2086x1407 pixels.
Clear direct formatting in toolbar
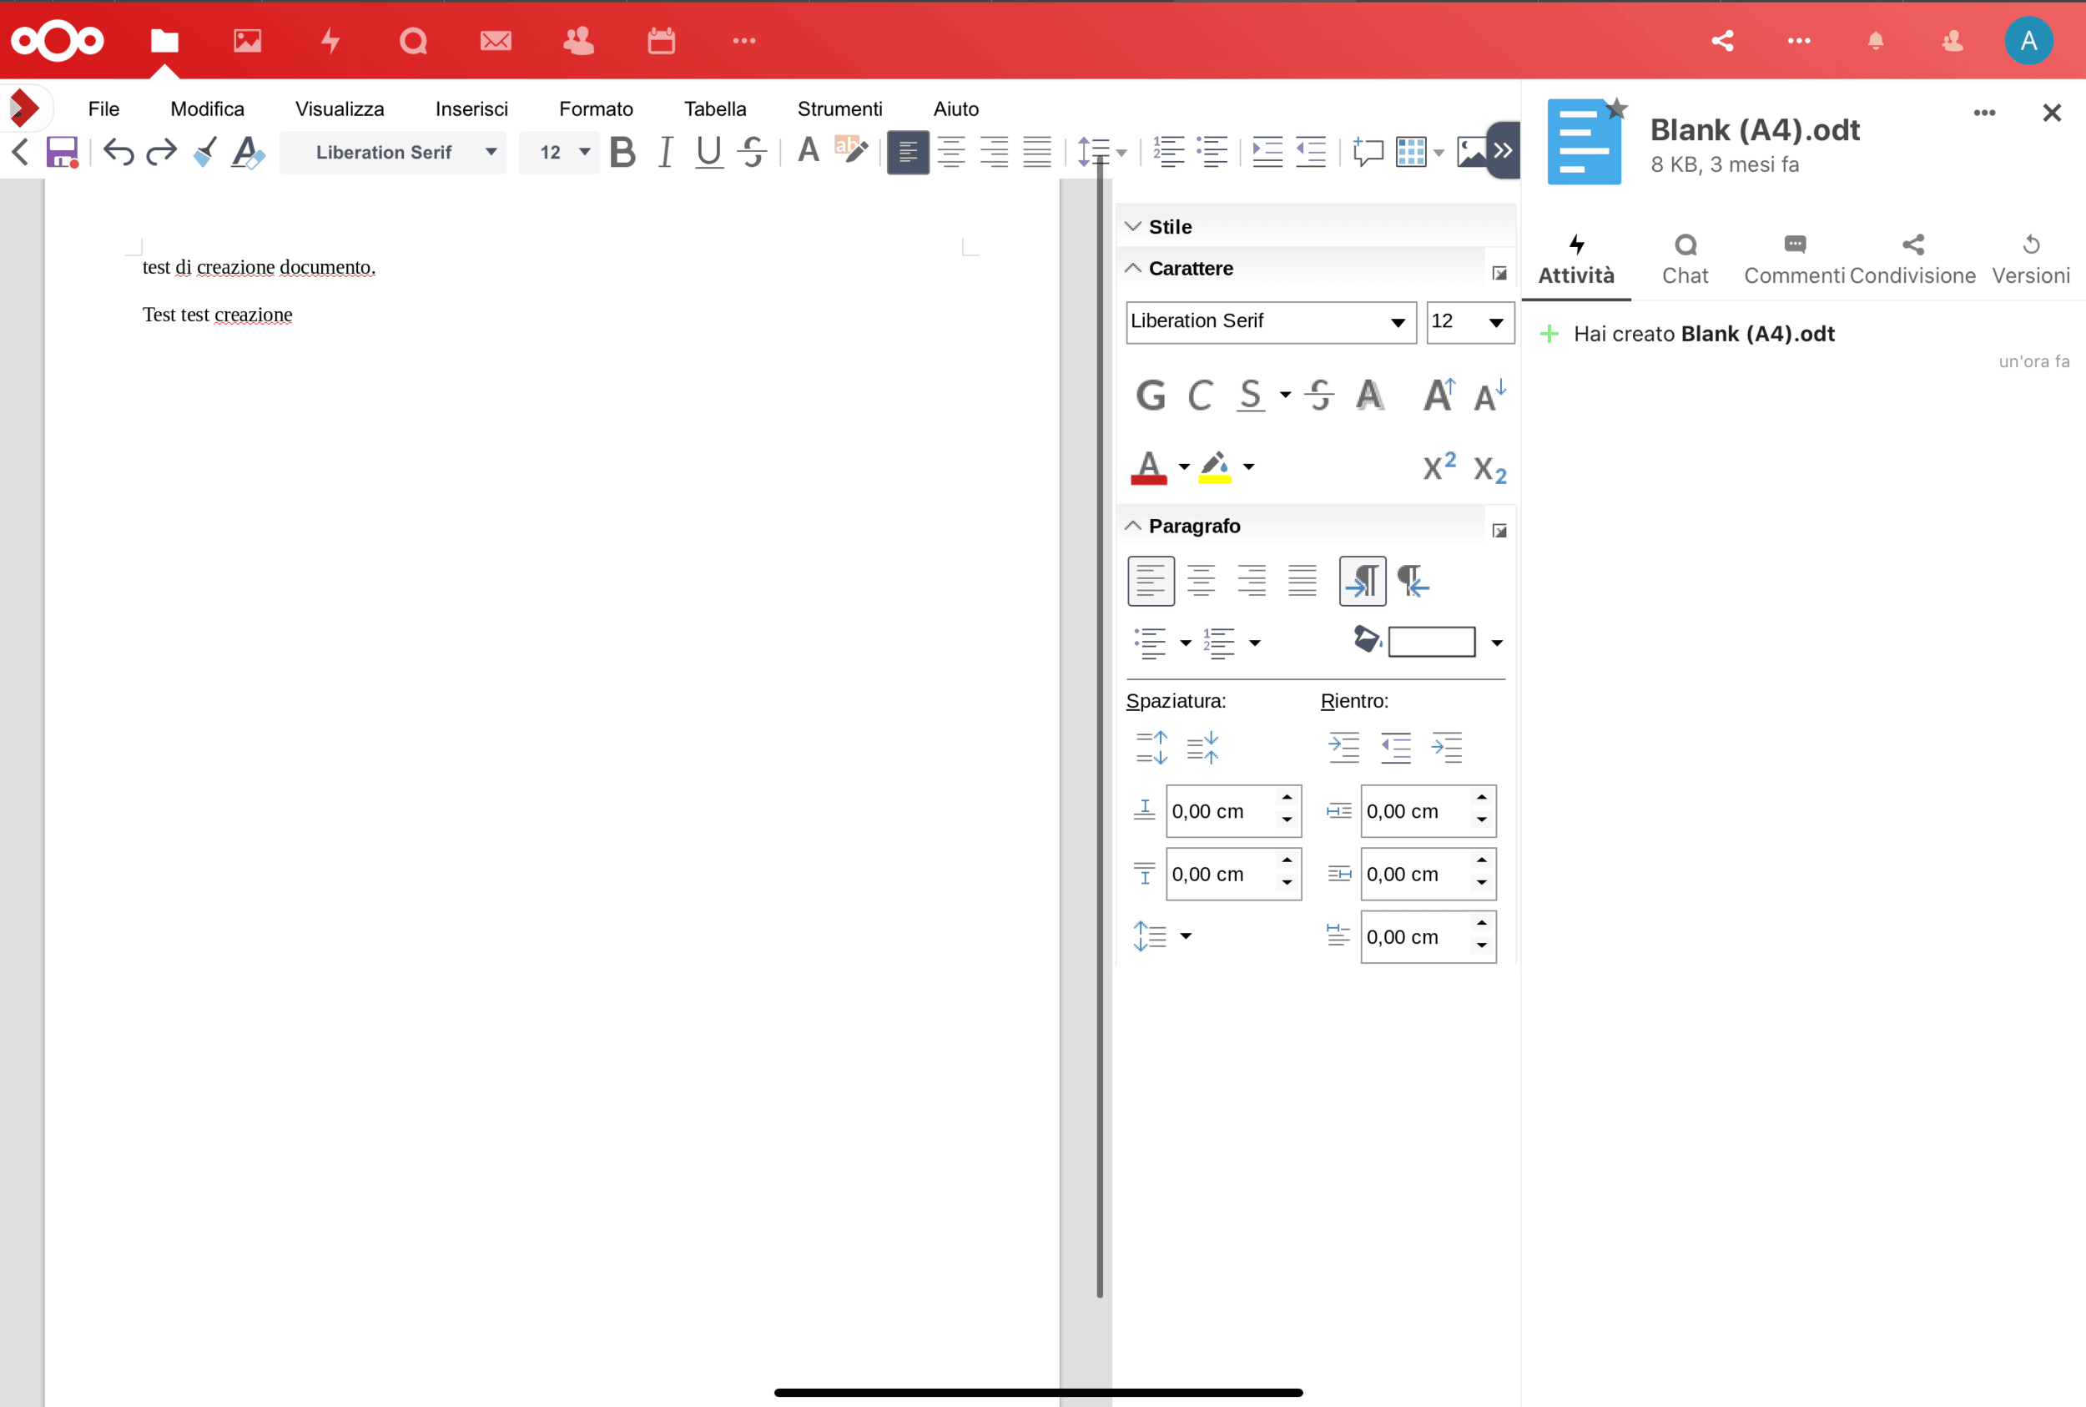[248, 152]
